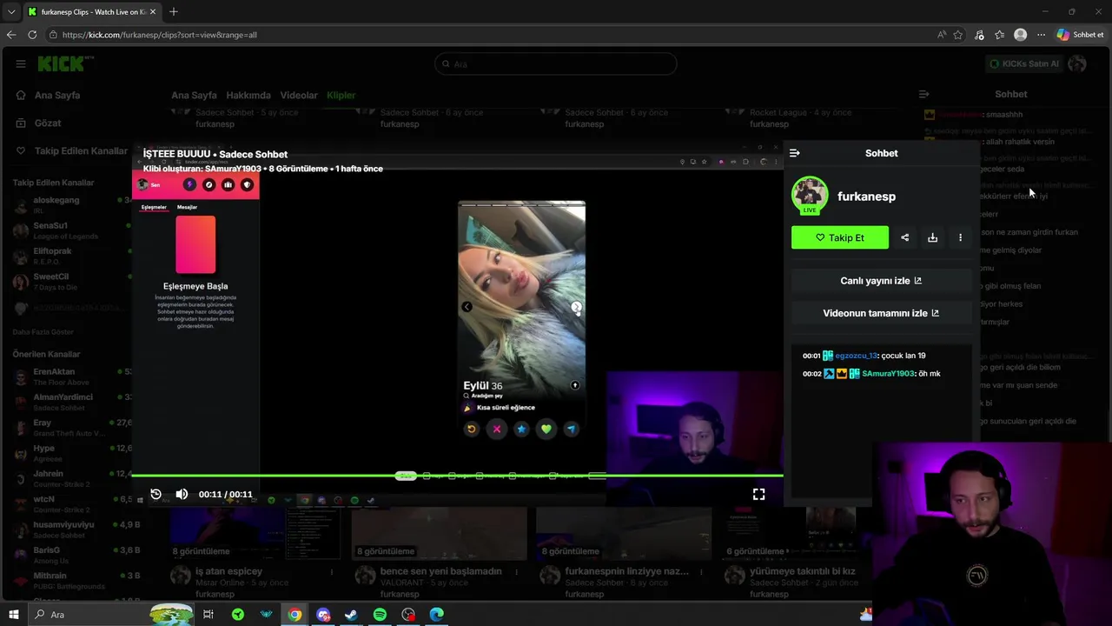Open furkanesp live avatar in clip panel
The width and height of the screenshot is (1112, 626).
point(810,196)
